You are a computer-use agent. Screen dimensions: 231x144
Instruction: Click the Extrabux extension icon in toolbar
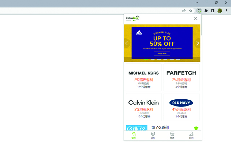199,10
